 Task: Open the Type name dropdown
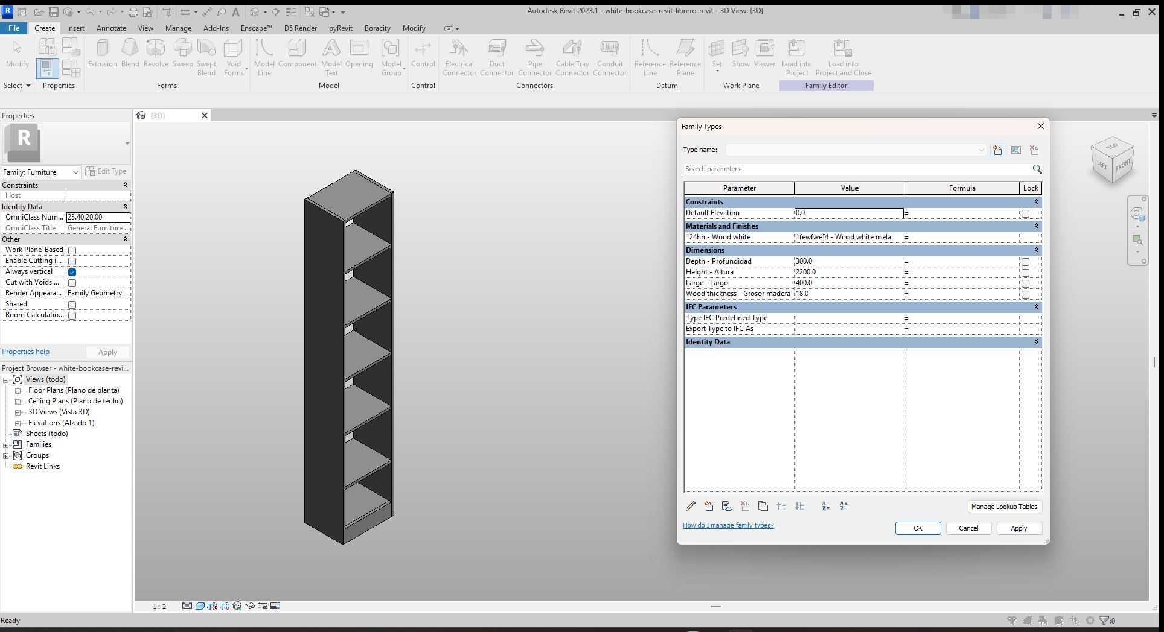tap(981, 150)
